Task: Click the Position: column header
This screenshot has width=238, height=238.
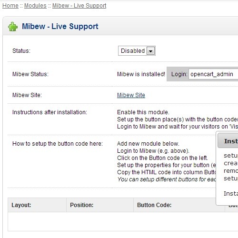Action: coord(100,205)
